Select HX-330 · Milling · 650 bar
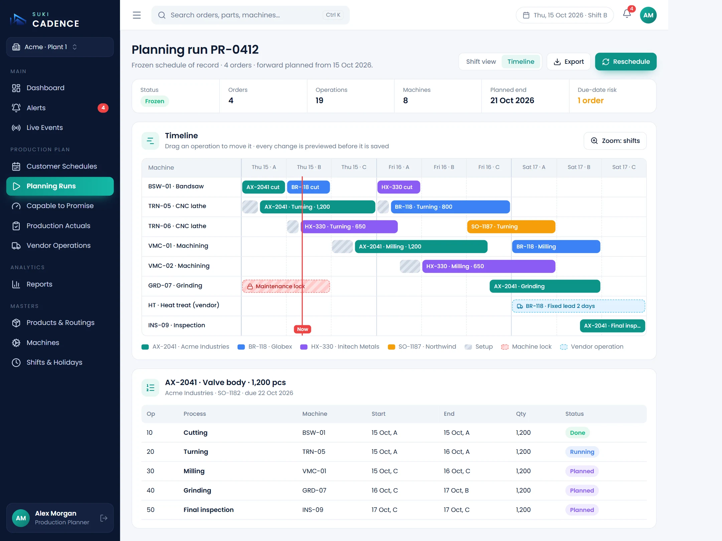Image resolution: width=722 pixels, height=541 pixels. click(x=488, y=266)
